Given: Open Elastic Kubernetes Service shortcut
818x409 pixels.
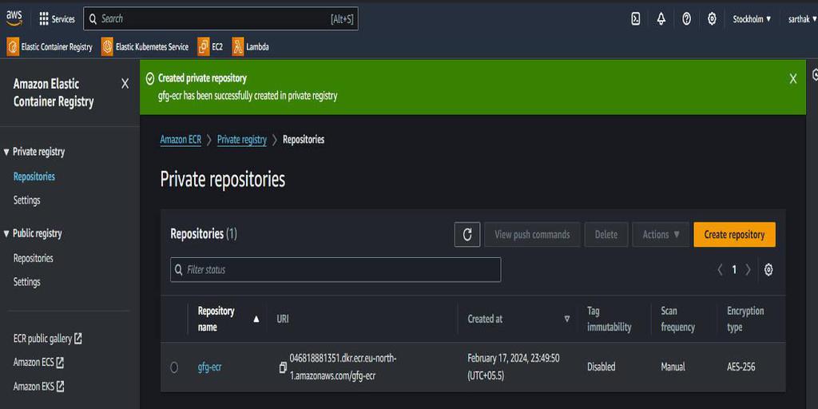Looking at the screenshot, I should coord(145,47).
